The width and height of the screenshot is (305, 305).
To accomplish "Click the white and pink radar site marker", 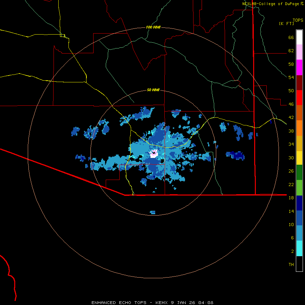I will [x=154, y=154].
